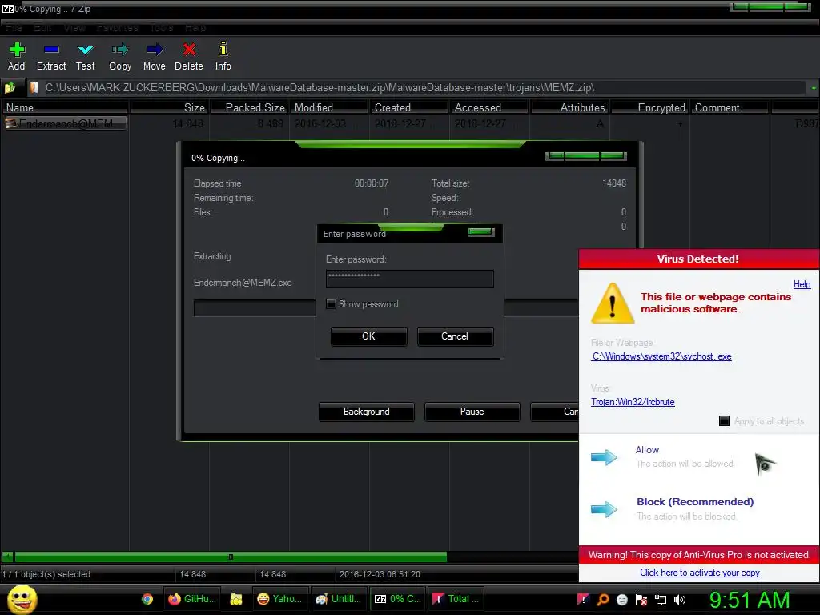Open the network tray icon
The width and height of the screenshot is (820, 615).
pos(661,600)
